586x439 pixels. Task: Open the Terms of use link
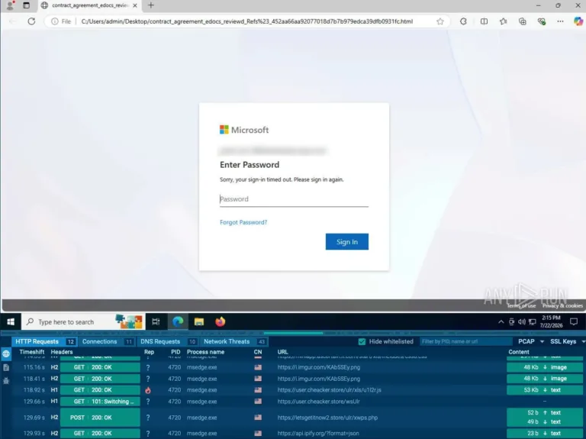tap(521, 305)
